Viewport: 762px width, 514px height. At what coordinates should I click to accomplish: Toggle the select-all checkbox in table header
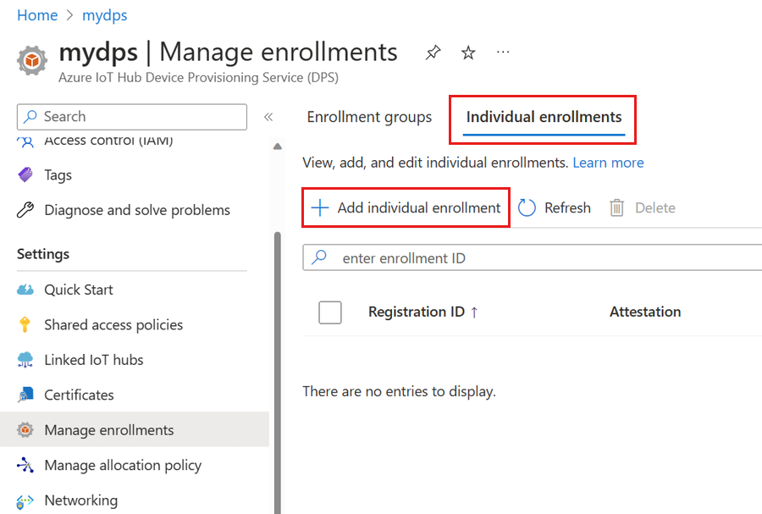pos(330,312)
